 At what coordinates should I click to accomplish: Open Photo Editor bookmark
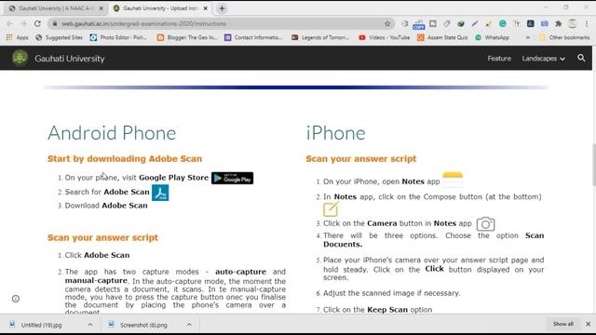click(x=118, y=37)
